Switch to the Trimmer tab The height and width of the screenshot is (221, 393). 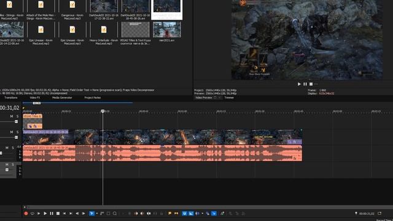click(x=229, y=98)
